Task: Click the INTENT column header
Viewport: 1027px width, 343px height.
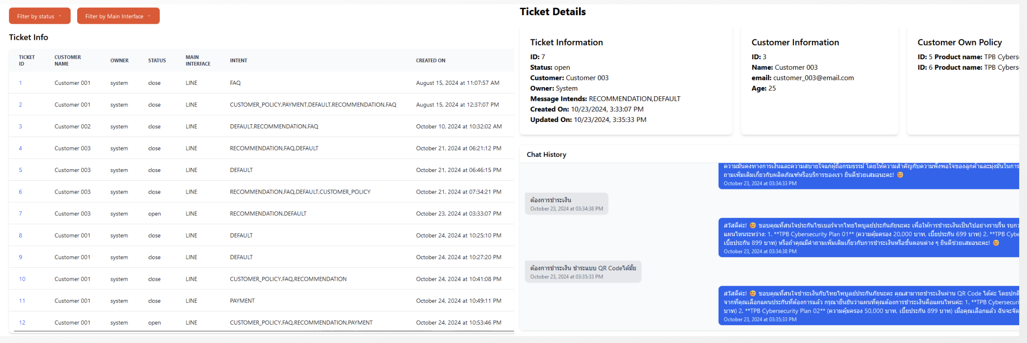Action: (x=238, y=61)
